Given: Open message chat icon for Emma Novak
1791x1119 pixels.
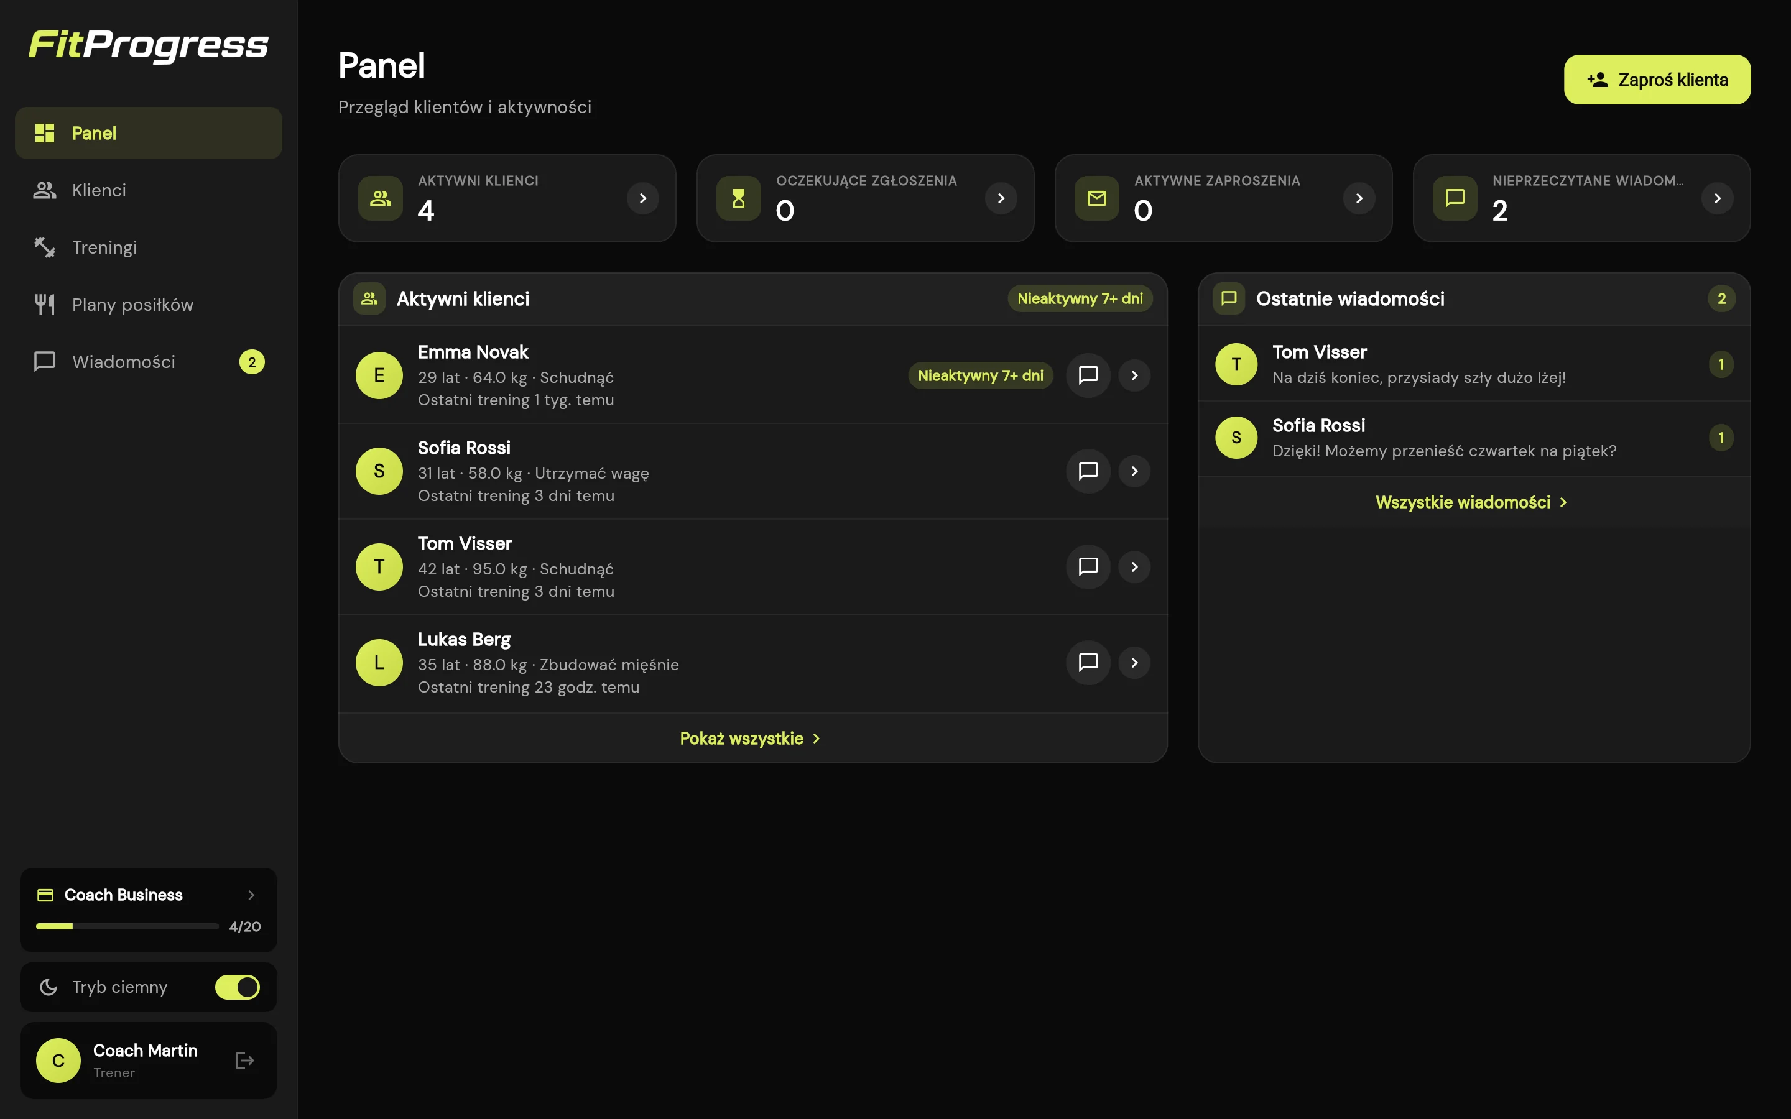Looking at the screenshot, I should click(1088, 375).
